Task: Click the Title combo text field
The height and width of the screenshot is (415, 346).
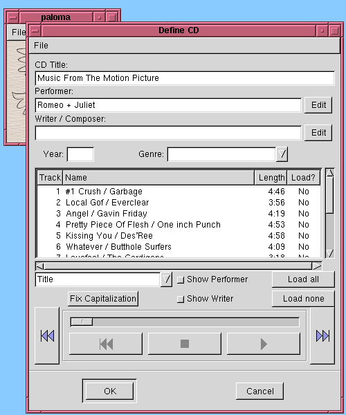Action: [98, 279]
